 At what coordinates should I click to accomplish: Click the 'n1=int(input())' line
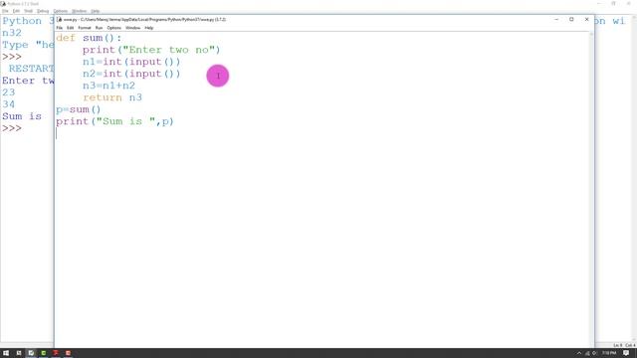[131, 62]
